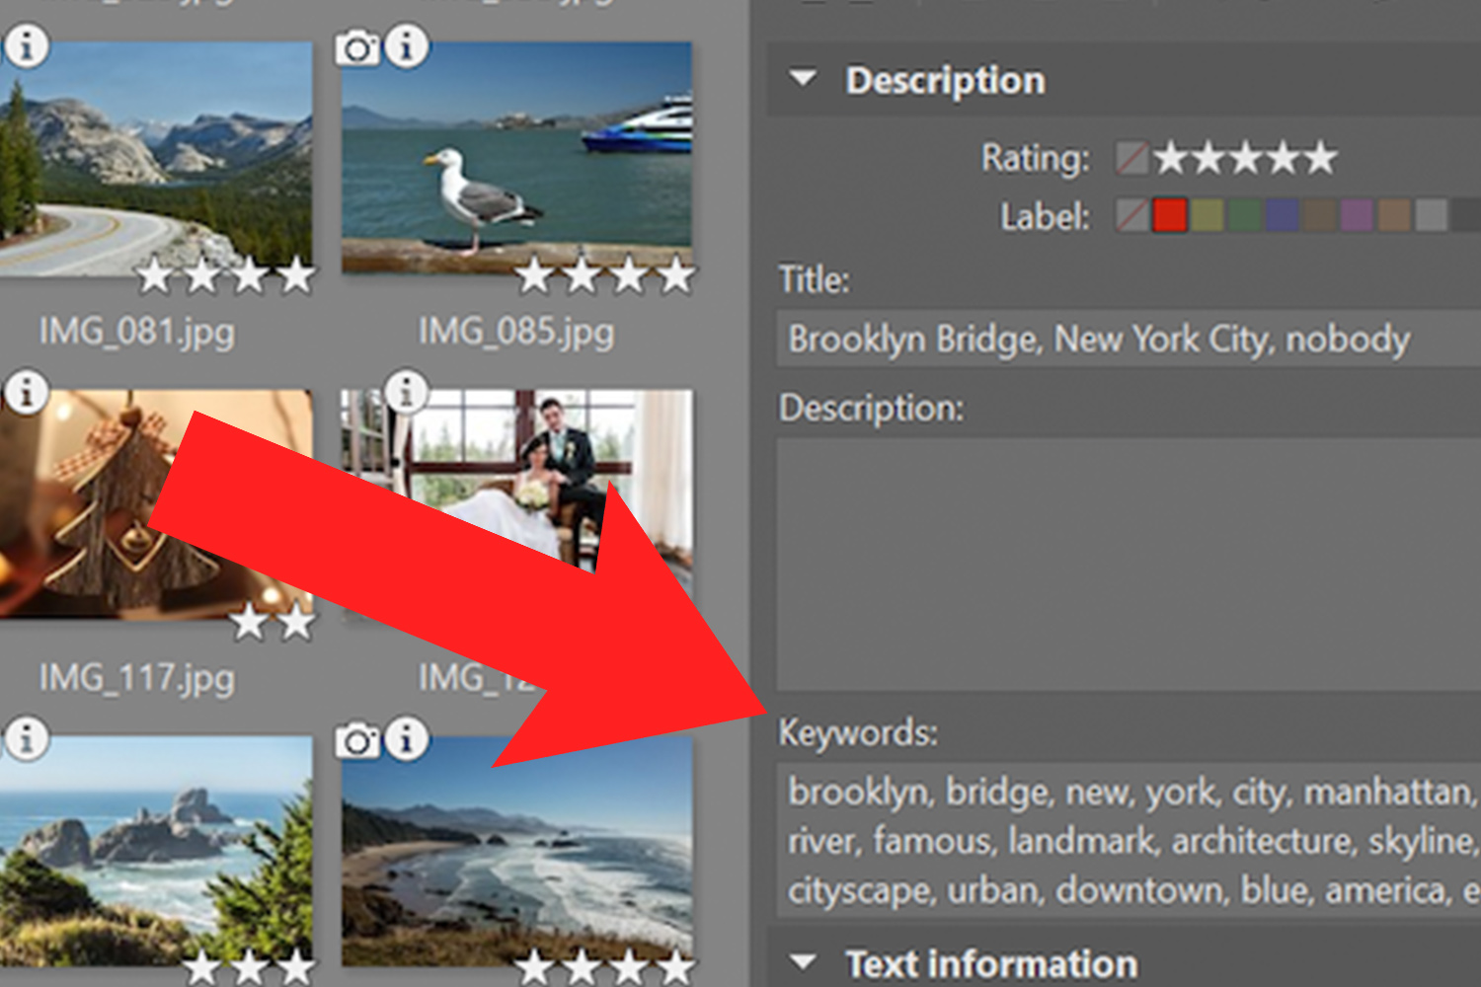The width and height of the screenshot is (1481, 987).
Task: Click info icon on beach waves thumbnail
Action: click(406, 738)
